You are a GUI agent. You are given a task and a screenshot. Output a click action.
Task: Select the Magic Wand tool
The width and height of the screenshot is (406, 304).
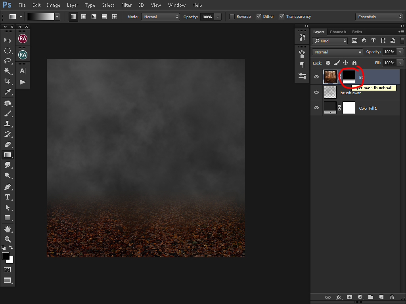(x=7, y=71)
